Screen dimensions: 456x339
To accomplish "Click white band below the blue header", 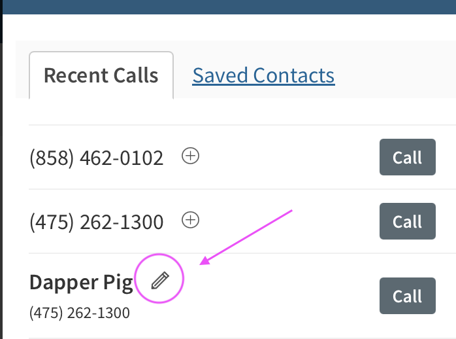I will click(229, 27).
